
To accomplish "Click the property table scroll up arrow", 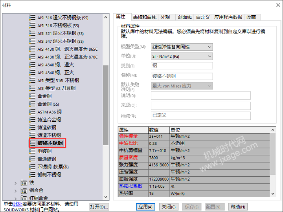I will pos(273,130).
